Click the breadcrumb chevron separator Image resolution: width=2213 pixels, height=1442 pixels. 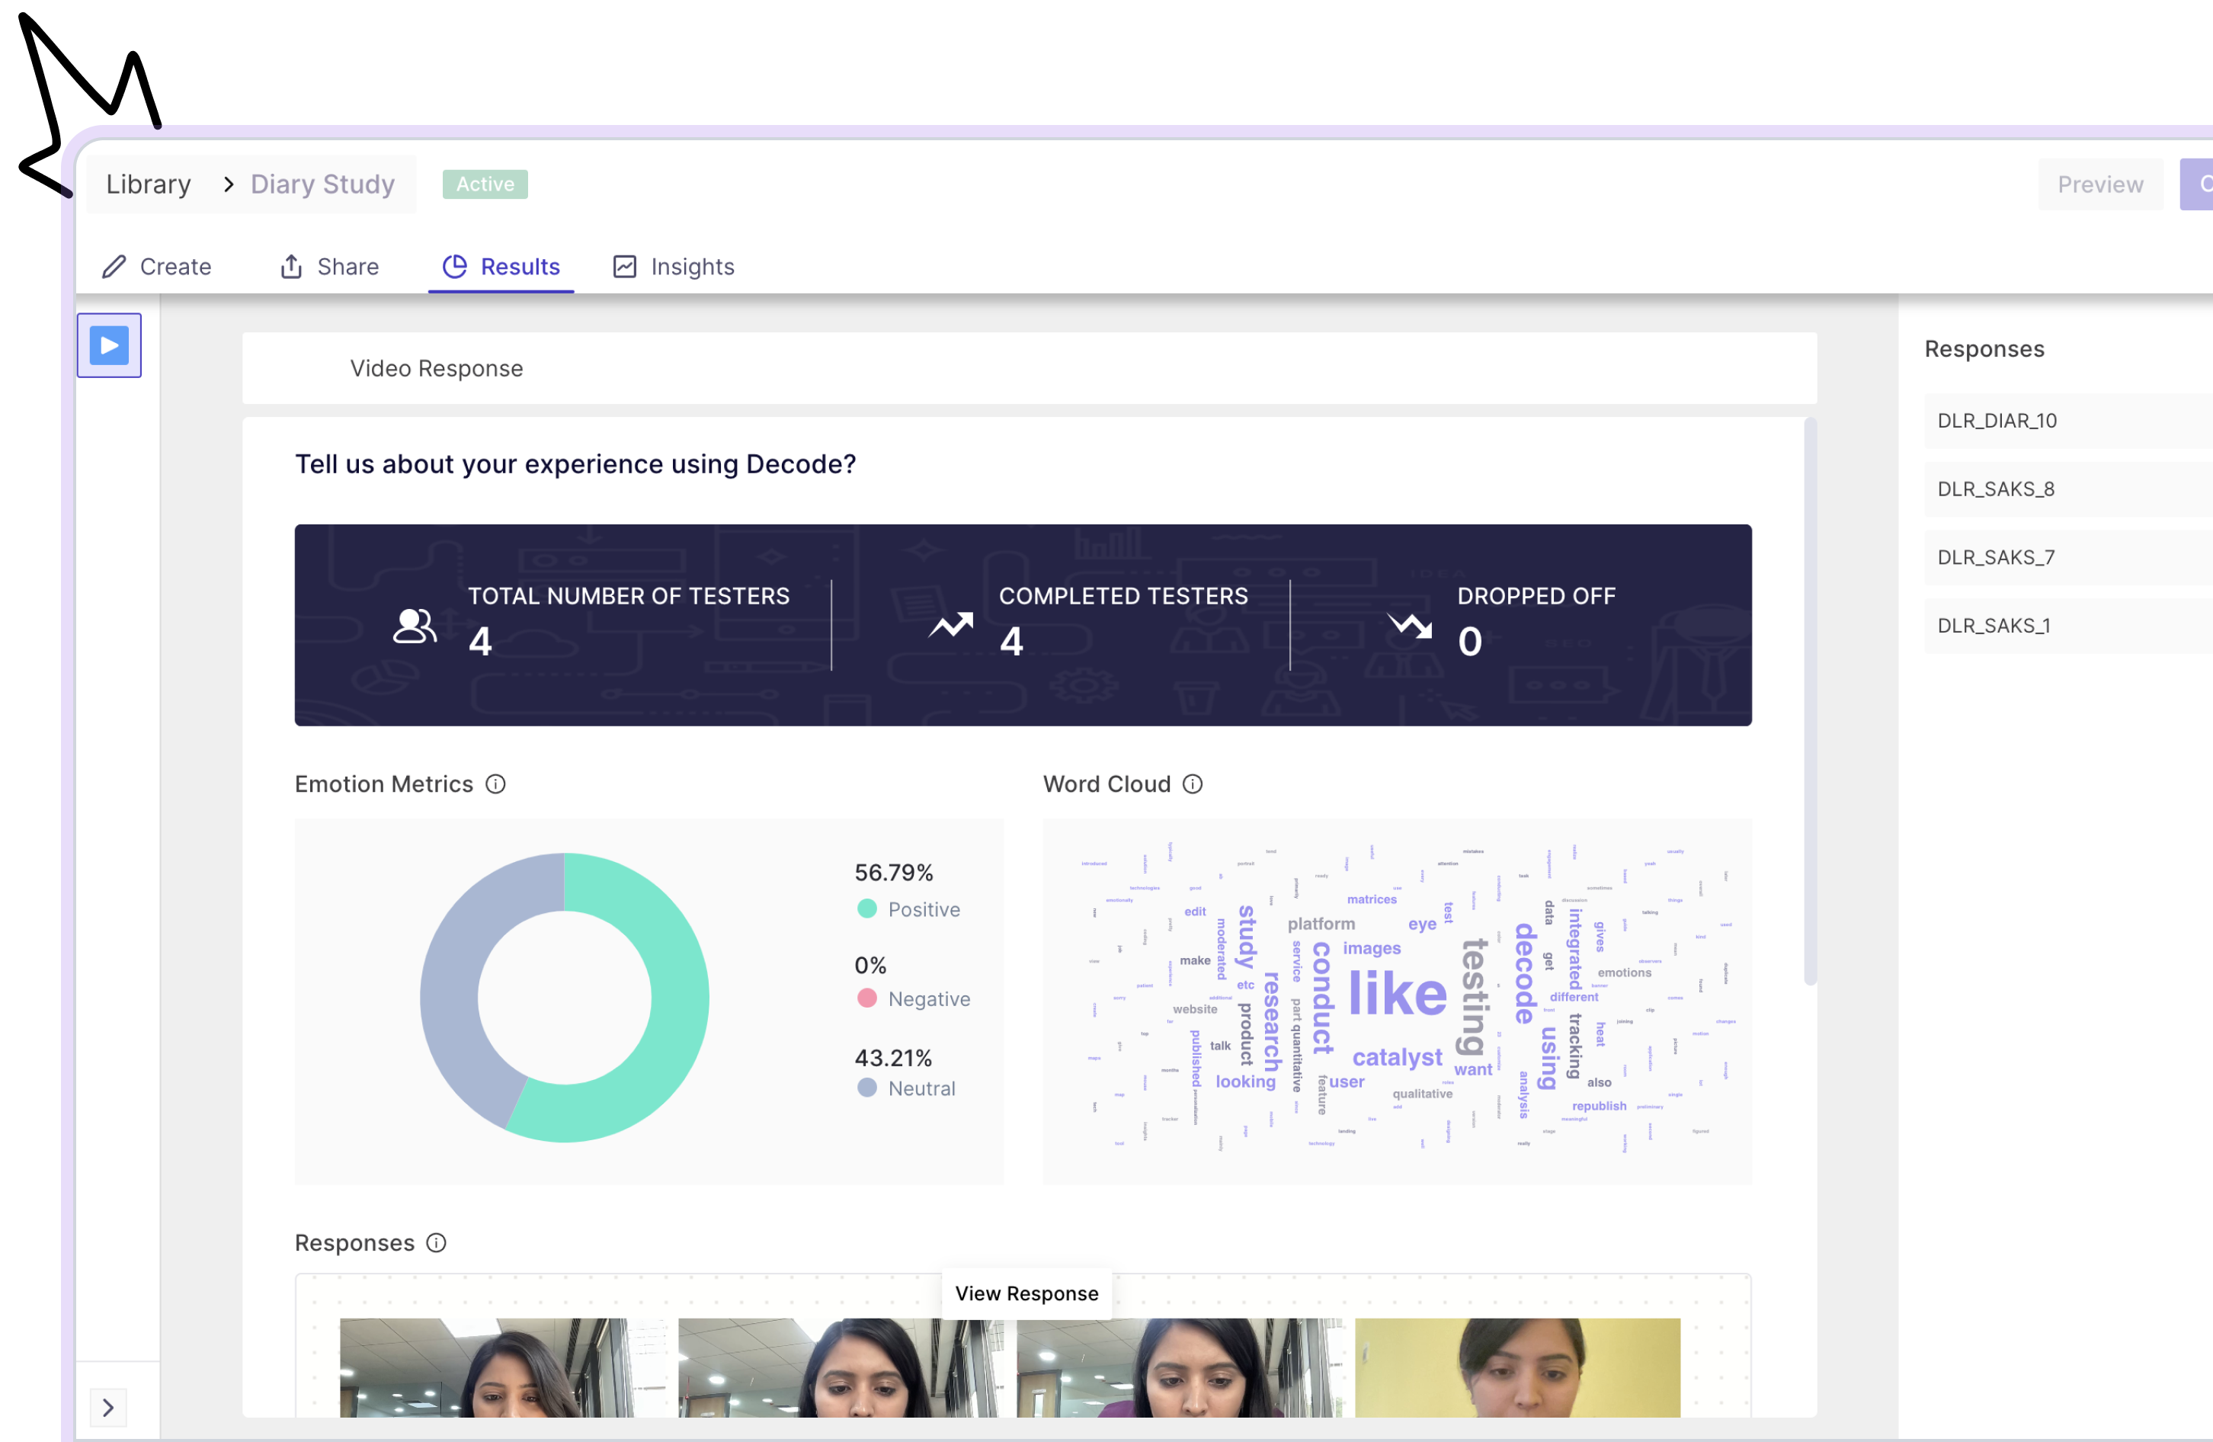[228, 184]
